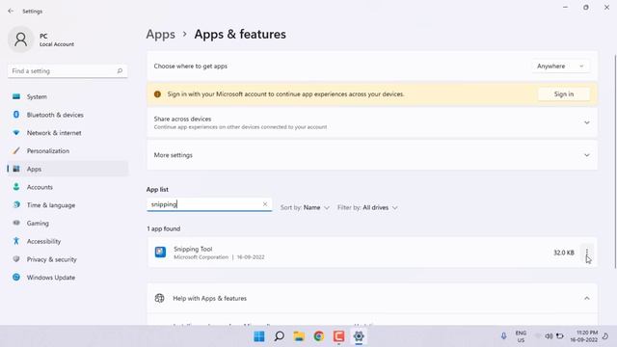Click the search magnifier in Find a setting
Screen dimensions: 617x347
pyautogui.click(x=120, y=70)
